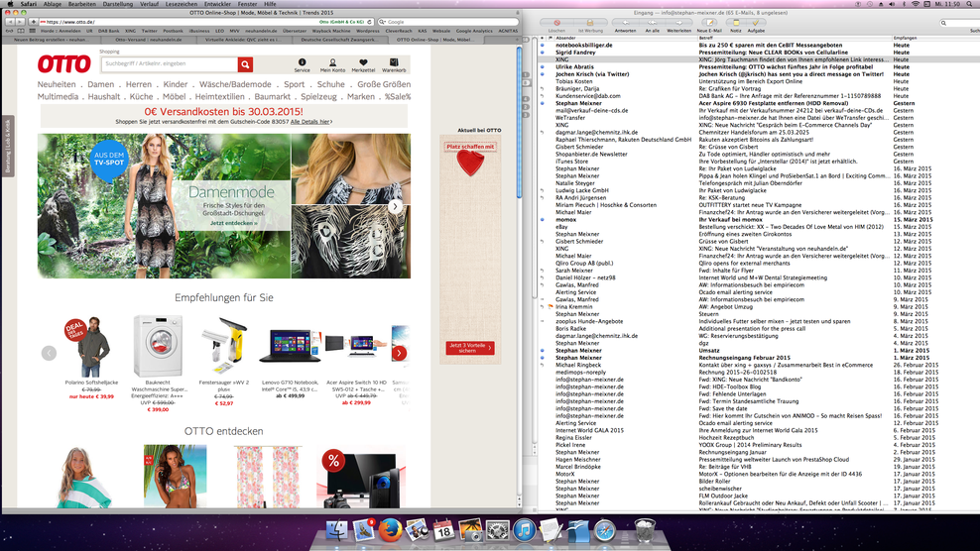Reload page with Safari reload icon

coord(369,22)
